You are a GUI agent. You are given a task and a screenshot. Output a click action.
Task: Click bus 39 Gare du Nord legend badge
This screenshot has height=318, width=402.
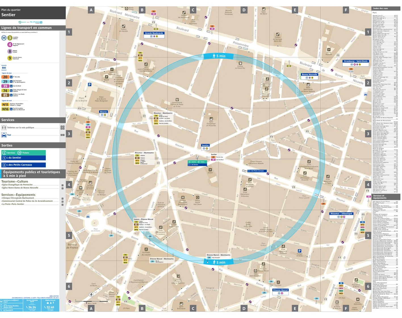pos(5,86)
